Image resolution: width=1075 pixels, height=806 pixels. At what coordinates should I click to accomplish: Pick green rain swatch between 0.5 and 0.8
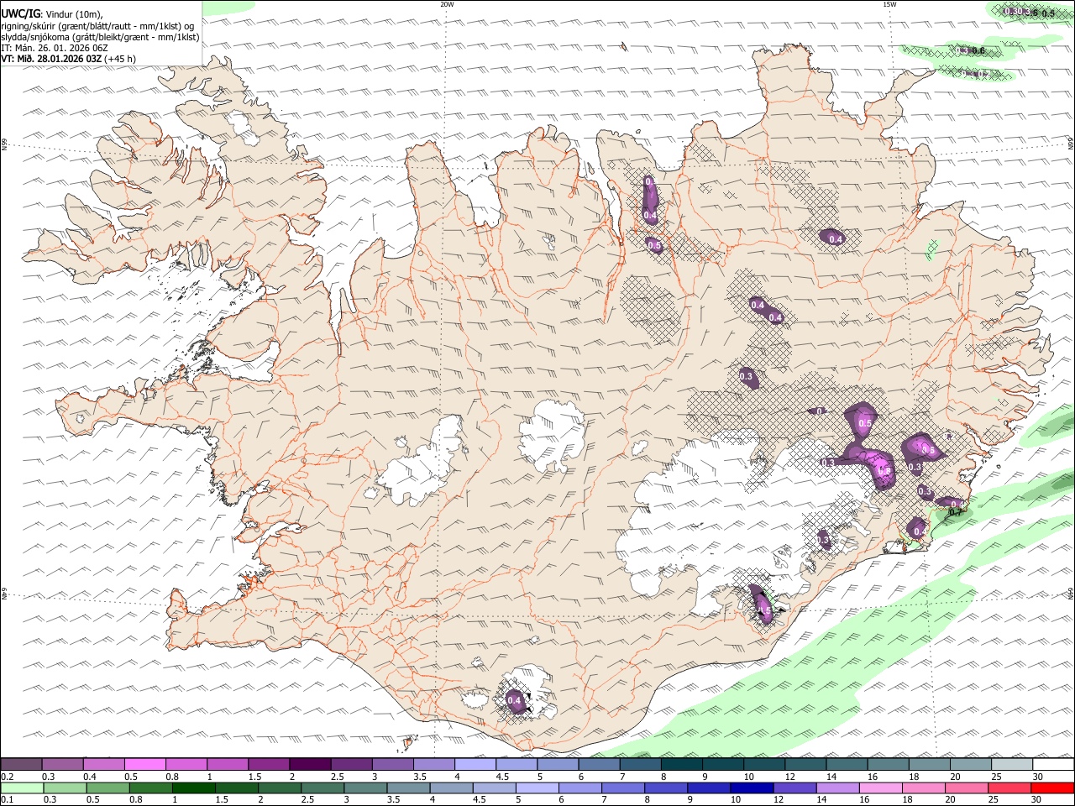point(107,788)
